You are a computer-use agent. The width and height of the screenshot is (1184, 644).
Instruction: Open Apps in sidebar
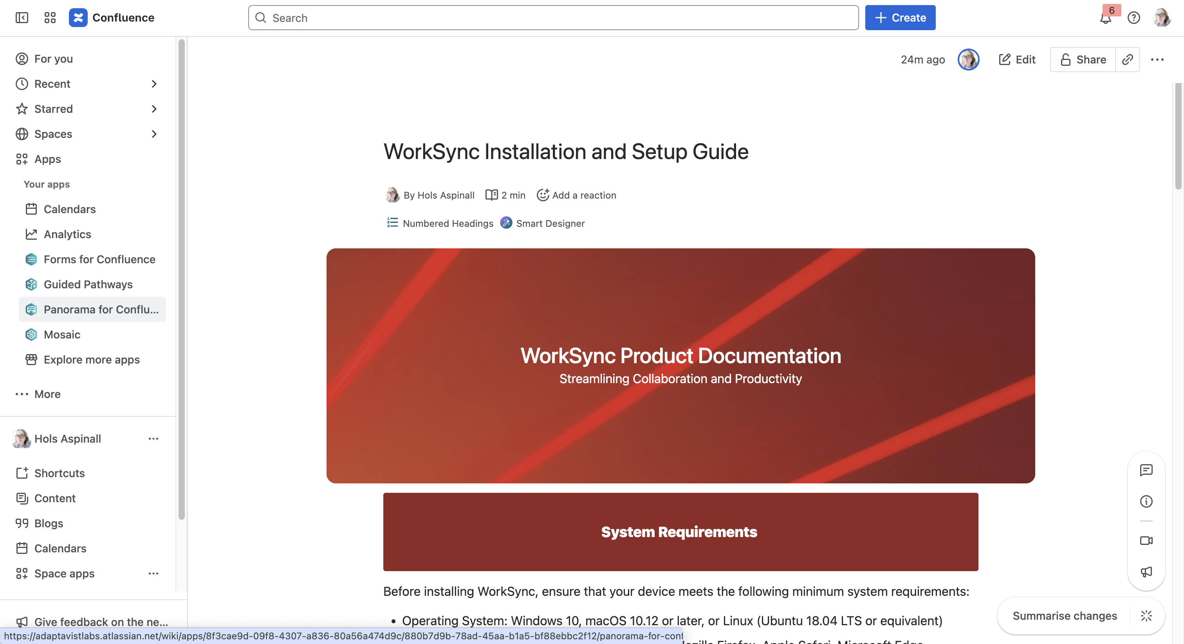point(87,159)
